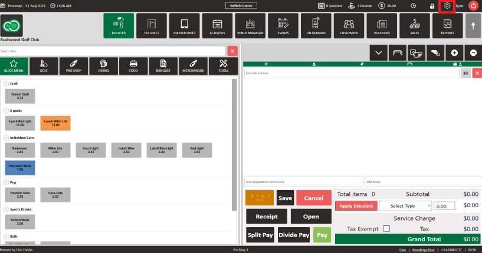Open the clock icon in top bar

point(414,6)
